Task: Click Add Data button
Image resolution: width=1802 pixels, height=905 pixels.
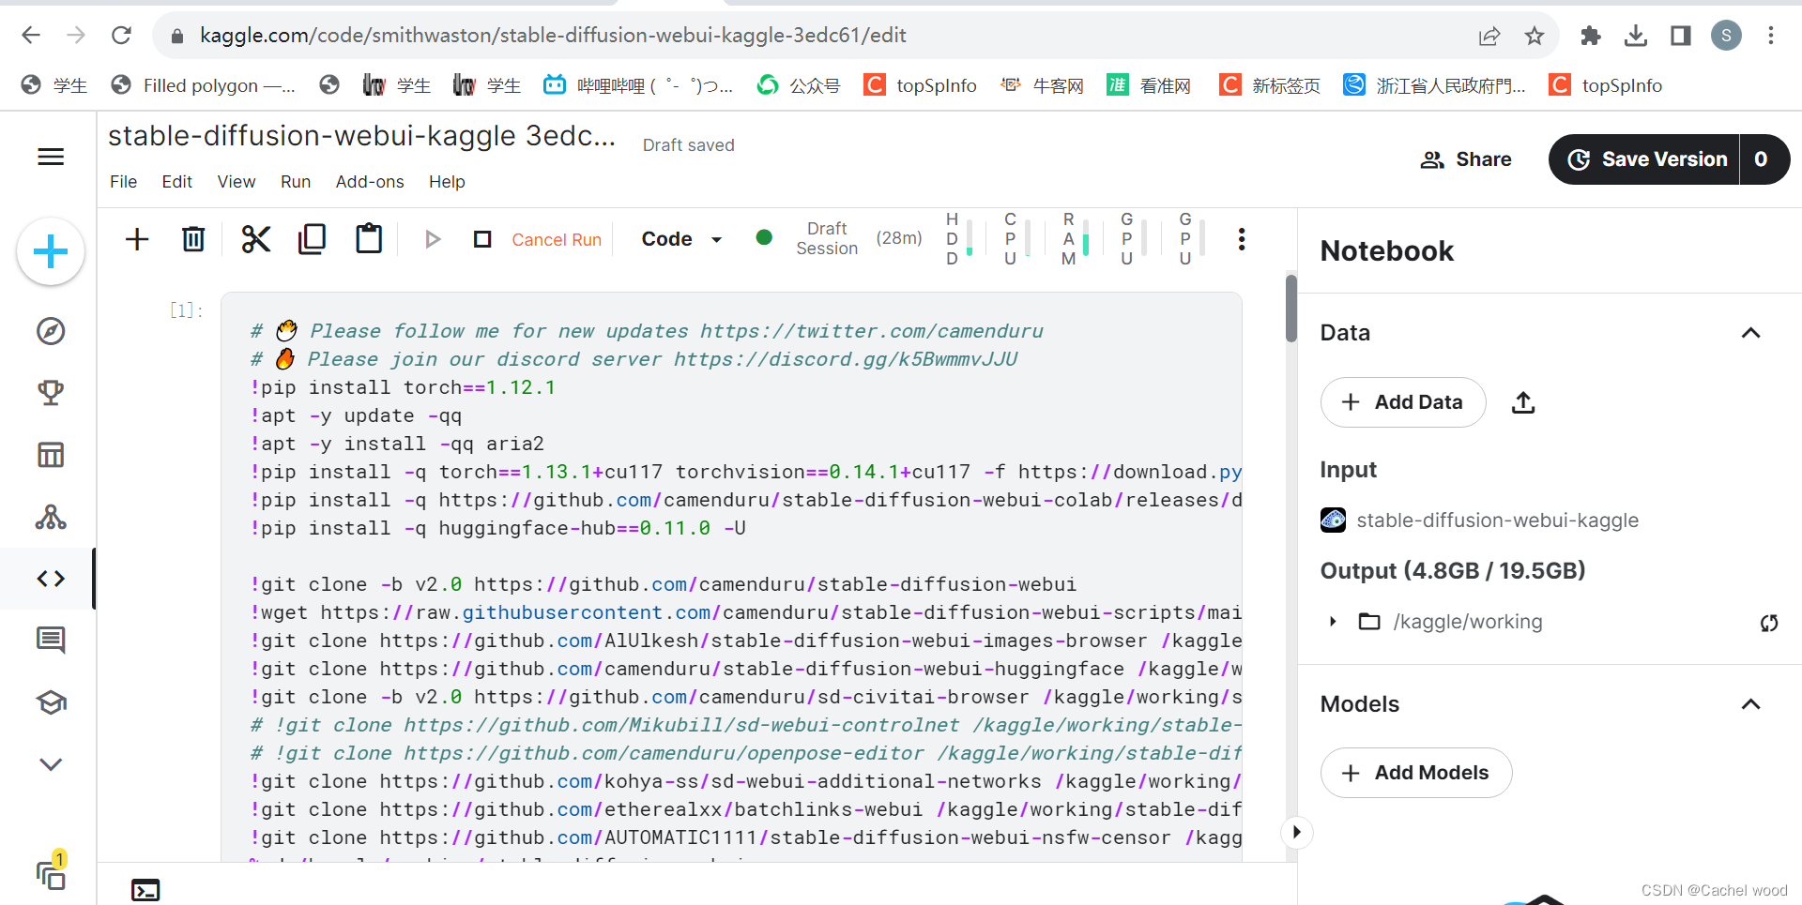Action: point(1403,402)
